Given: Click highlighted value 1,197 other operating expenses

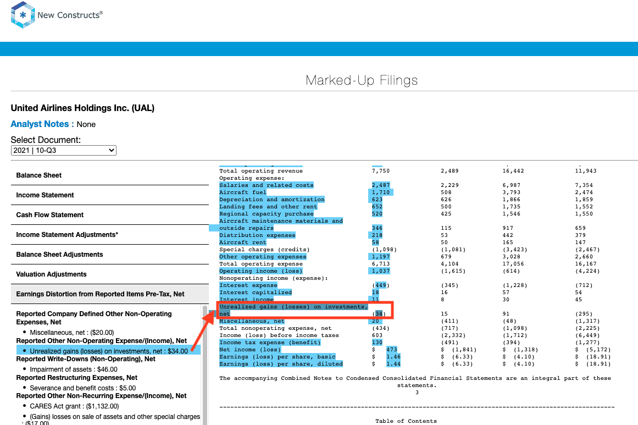Looking at the screenshot, I should (x=381, y=257).
